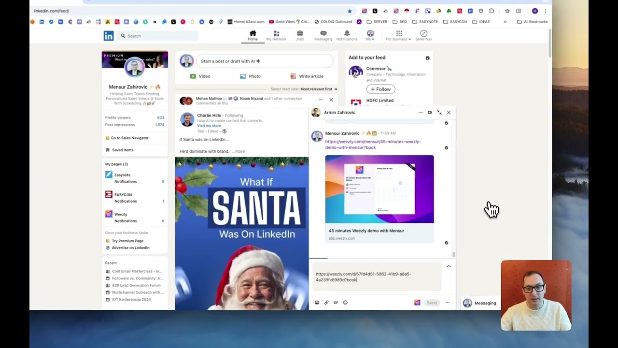Expand the For Business menu
Viewport: 618px width, 348px height.
pos(399,36)
